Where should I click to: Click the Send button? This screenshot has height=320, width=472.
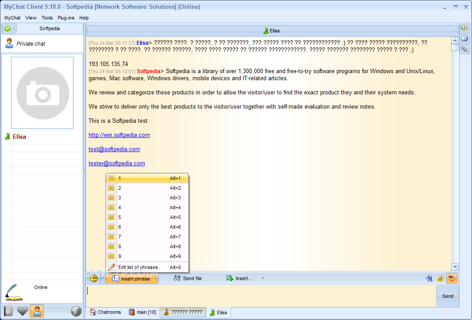click(448, 296)
